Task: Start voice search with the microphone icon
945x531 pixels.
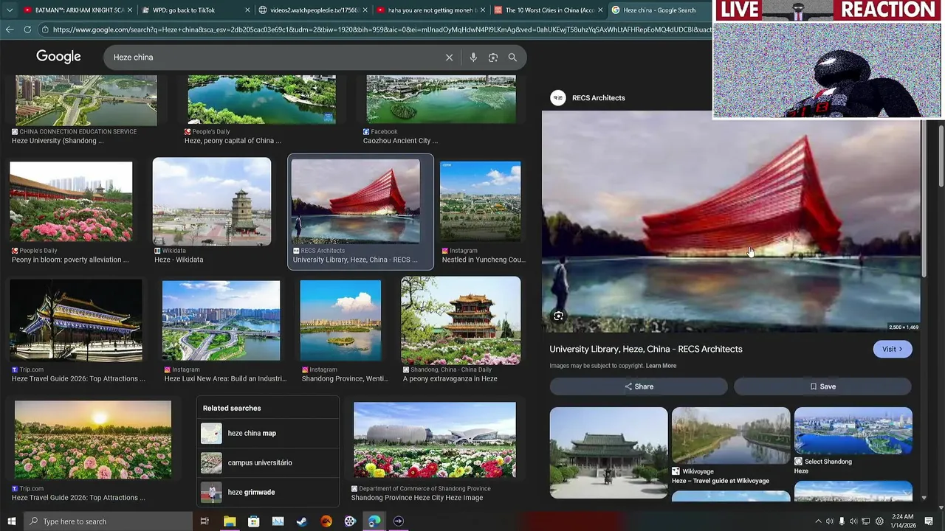Action: coord(473,58)
